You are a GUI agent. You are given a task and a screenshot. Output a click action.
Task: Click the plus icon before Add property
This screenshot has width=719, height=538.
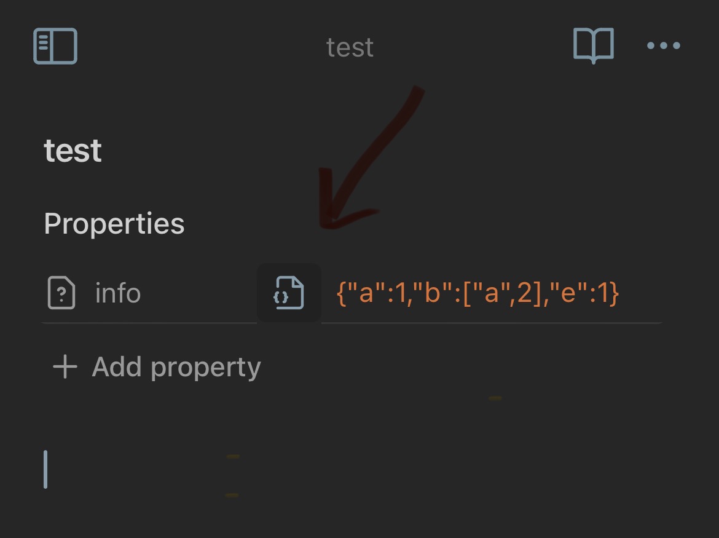coord(65,366)
